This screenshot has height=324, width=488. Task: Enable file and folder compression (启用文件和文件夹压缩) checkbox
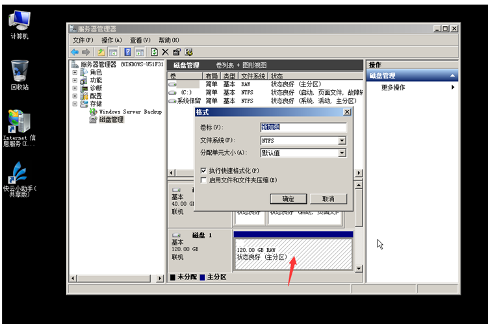203,180
